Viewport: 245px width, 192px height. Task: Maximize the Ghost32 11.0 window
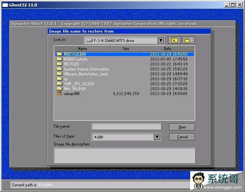(233, 5)
